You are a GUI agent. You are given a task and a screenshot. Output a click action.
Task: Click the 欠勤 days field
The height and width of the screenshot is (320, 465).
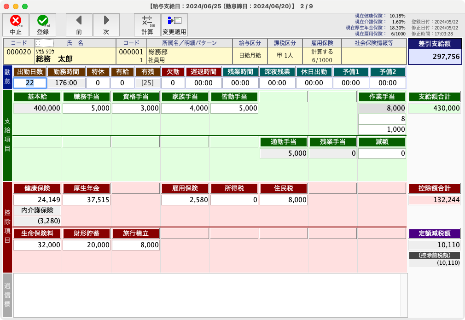click(x=173, y=83)
